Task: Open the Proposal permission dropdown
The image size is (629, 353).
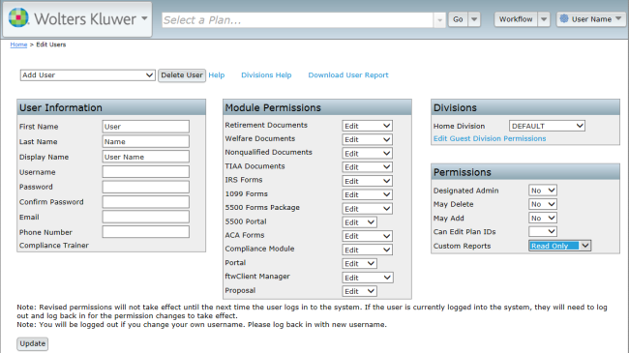Action: click(359, 291)
